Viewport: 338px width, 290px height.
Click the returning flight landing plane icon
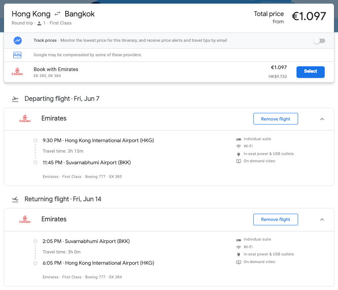coord(15,199)
